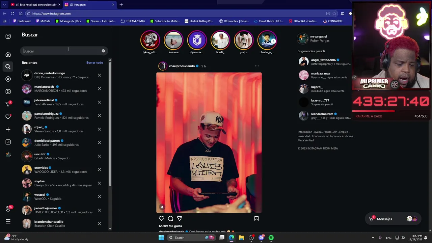
Task: Open Spotify from the taskbar
Action: pyautogui.click(x=271, y=238)
